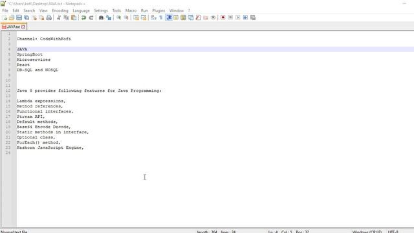Click the Copy toolbar icon

[66, 17]
